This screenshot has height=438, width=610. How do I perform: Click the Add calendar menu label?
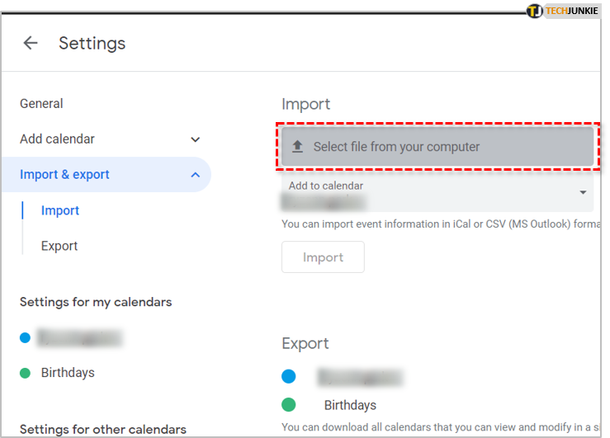pos(57,139)
